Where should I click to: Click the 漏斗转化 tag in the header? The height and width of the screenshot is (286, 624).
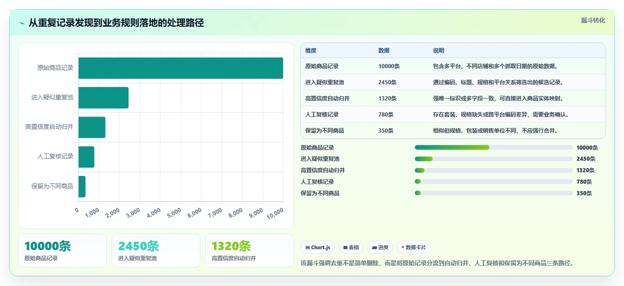[x=593, y=20]
